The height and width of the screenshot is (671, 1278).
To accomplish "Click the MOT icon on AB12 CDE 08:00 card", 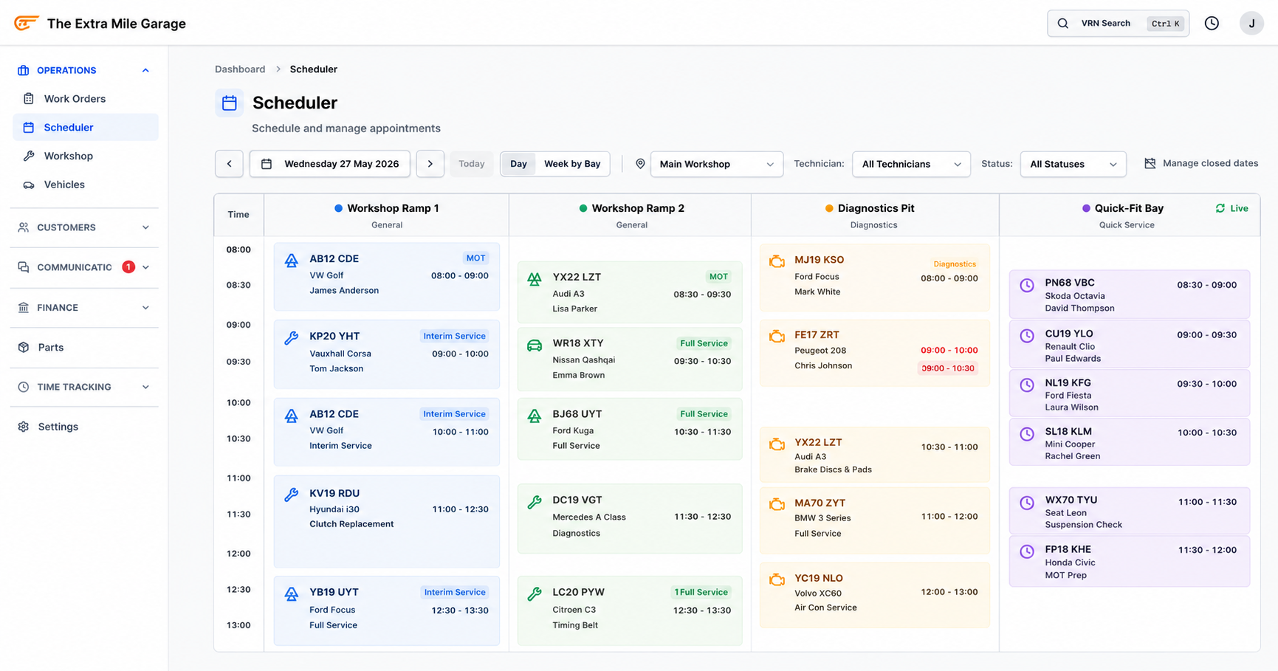I will (x=292, y=261).
